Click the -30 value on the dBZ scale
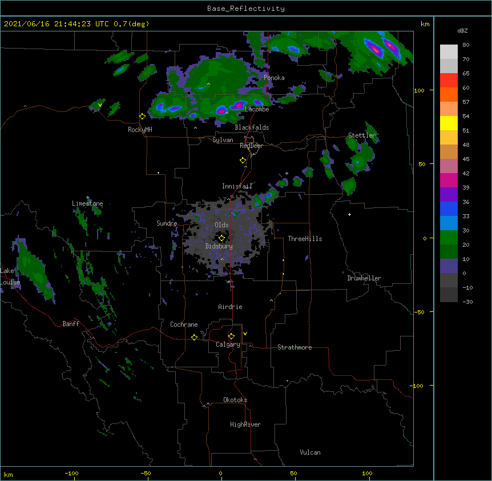The width and height of the screenshot is (492, 481). click(467, 302)
